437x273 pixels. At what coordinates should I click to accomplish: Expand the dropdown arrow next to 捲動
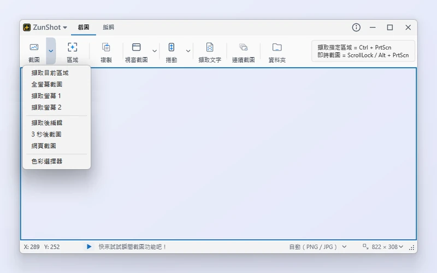[188, 51]
